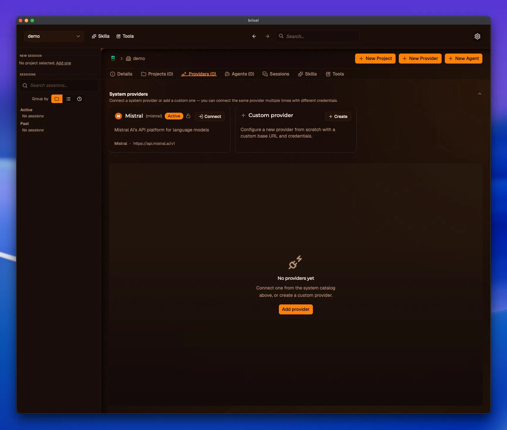The height and width of the screenshot is (430, 507).
Task: Go forward with the right arrow
Action: click(267, 36)
